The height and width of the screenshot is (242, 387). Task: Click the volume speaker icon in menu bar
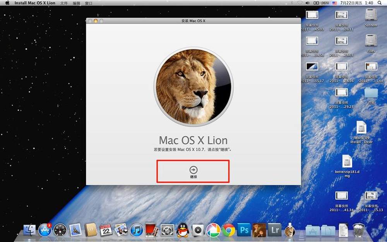307,3
